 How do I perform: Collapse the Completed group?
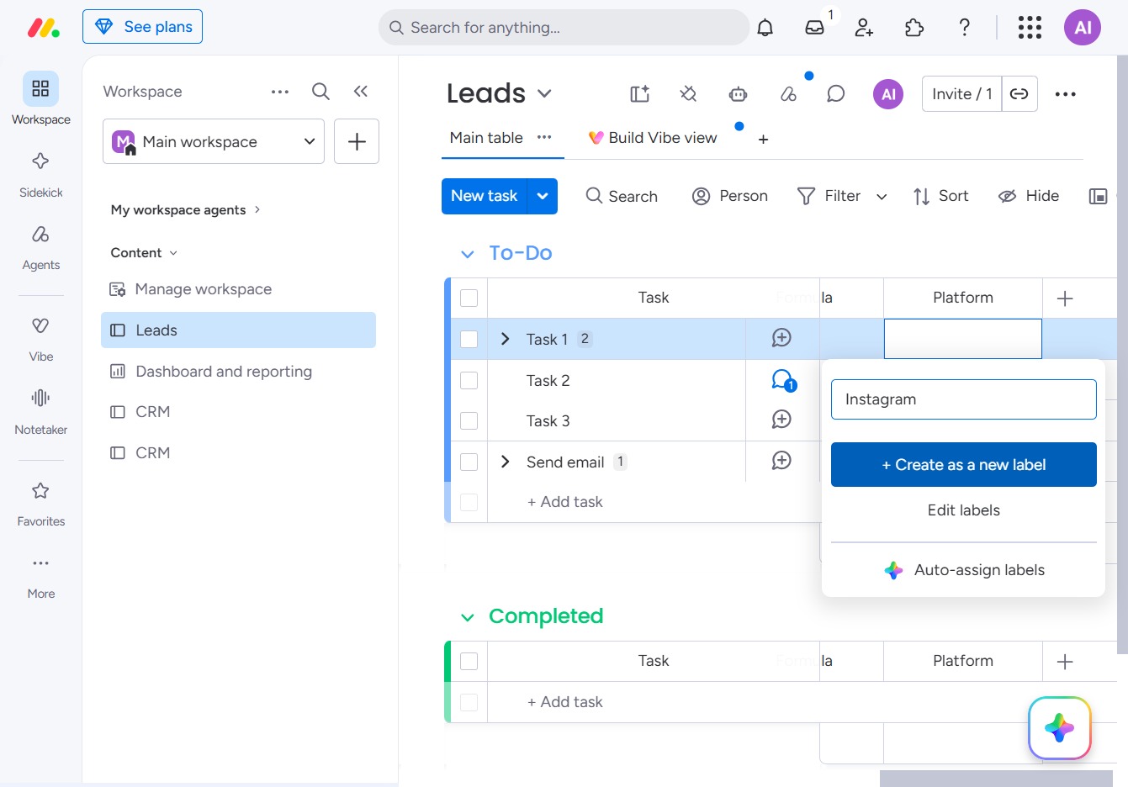468,618
